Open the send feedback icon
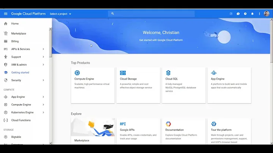Viewport: 273px width, 153px height. coord(238,14)
